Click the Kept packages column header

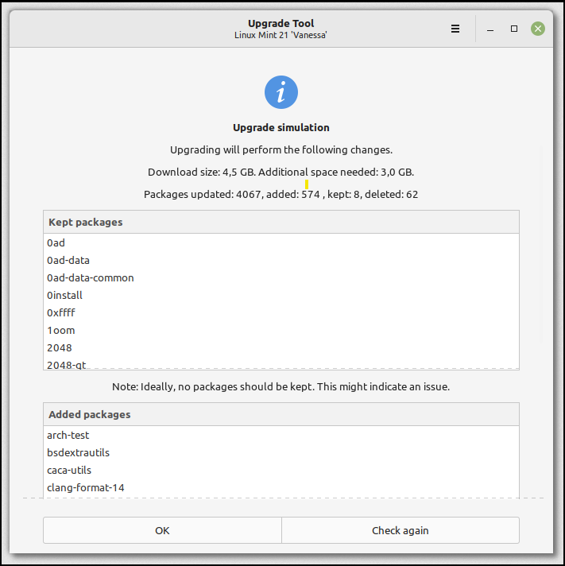pyautogui.click(x=281, y=222)
